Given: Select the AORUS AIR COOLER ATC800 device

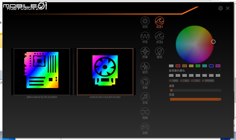Looking at the screenshot, I should (x=105, y=72).
